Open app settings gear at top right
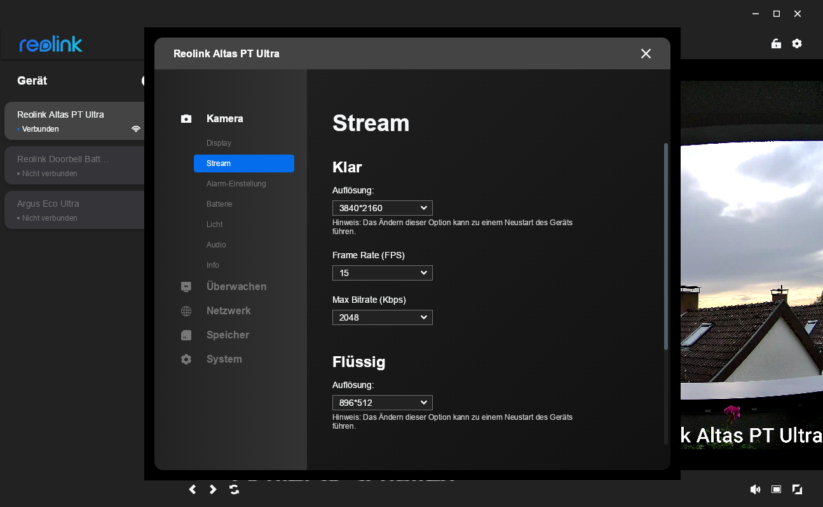Image resolution: width=823 pixels, height=507 pixels. [x=797, y=44]
